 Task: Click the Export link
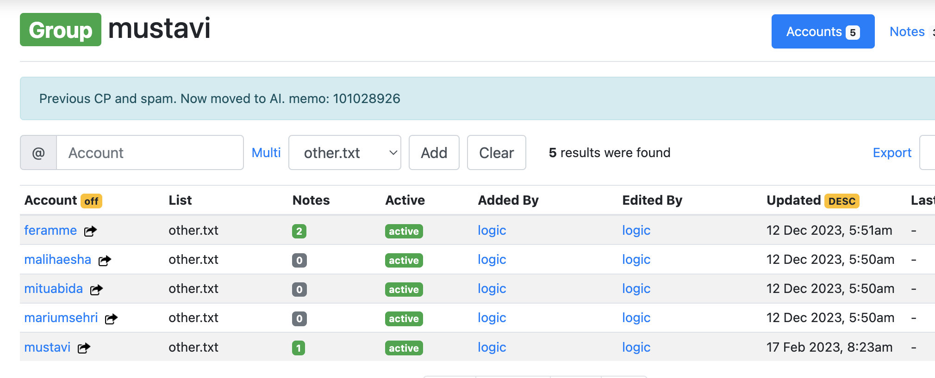[x=892, y=152]
